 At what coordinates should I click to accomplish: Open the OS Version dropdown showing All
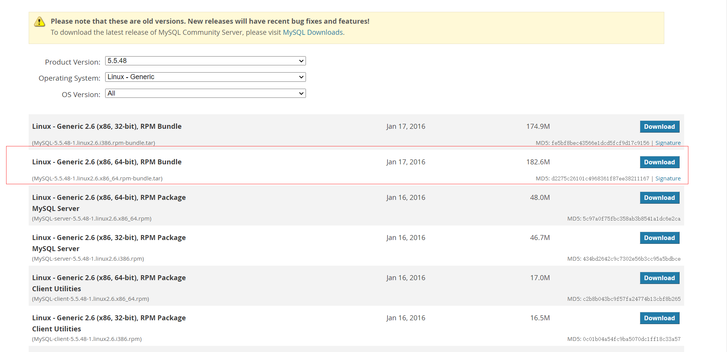point(205,93)
